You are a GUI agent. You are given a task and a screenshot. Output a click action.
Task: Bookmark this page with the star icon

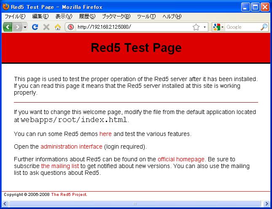click(x=196, y=27)
